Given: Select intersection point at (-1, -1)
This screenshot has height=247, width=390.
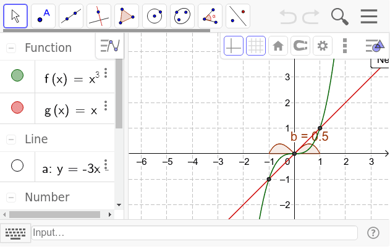Looking at the screenshot, I should [269, 179].
